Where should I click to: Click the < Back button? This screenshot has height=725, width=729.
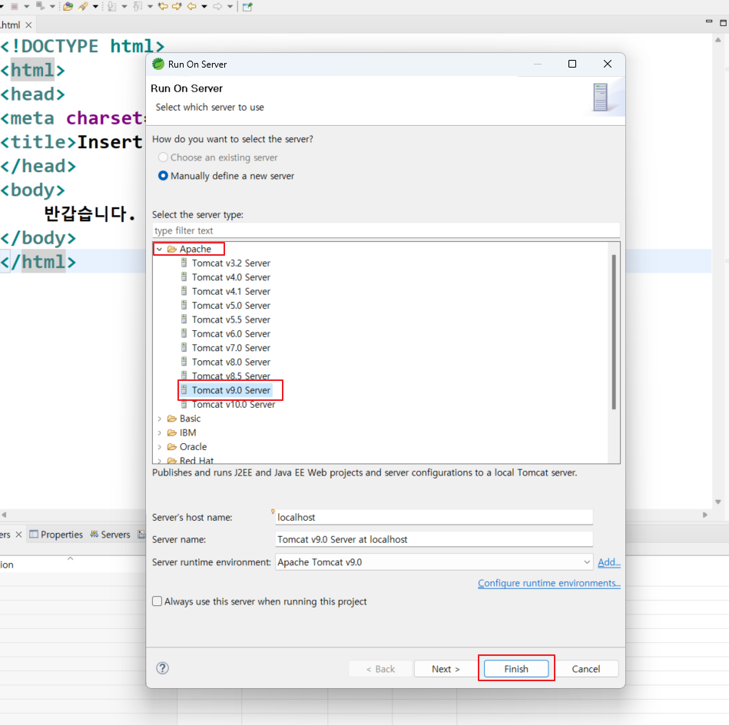click(380, 669)
